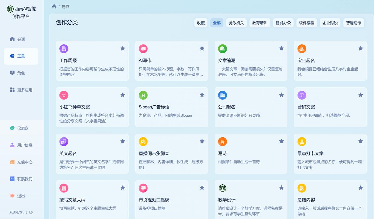Click the 创作 breadcrumb text

click(x=65, y=7)
